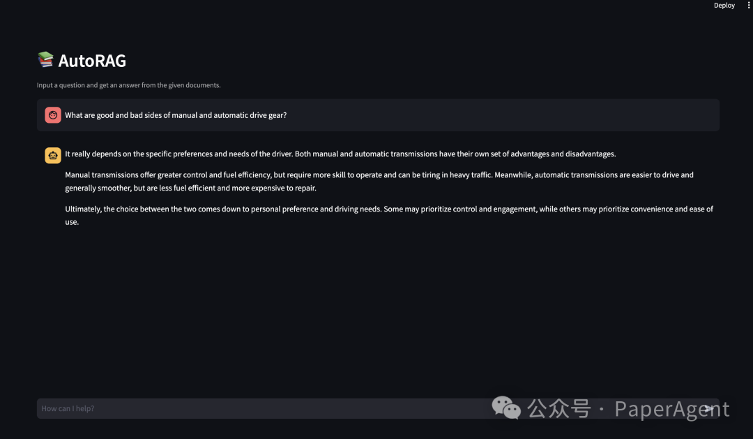Screen dimensions: 753x439
Task: Click the yellow robot assistant avatar
Action: [x=53, y=156]
